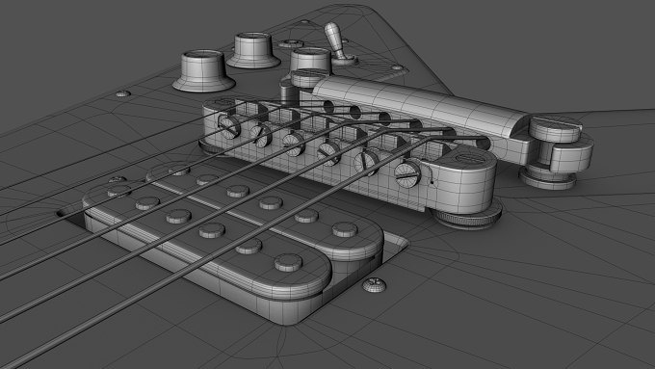Select the largest front control knob
655x369 pixels.
[x=203, y=71]
